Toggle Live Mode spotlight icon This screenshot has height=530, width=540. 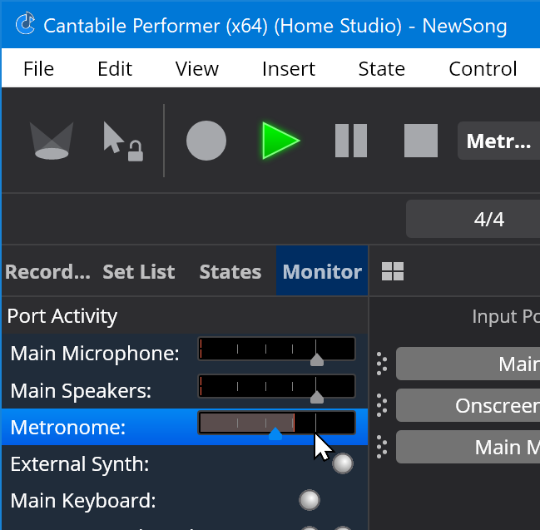[52, 141]
